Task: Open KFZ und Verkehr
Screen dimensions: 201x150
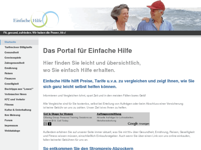Action: 15,99
